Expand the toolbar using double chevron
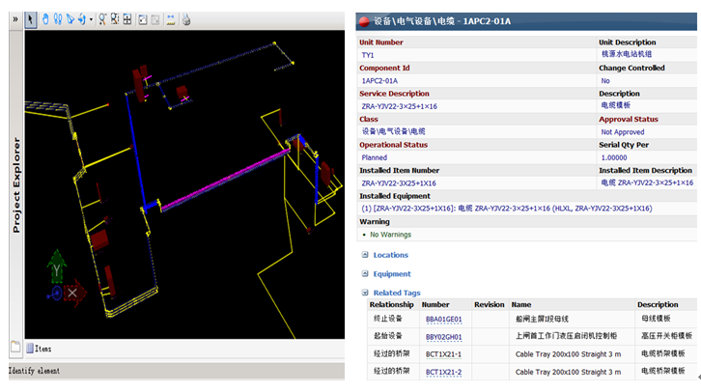The height and width of the screenshot is (392, 701). 14,18
